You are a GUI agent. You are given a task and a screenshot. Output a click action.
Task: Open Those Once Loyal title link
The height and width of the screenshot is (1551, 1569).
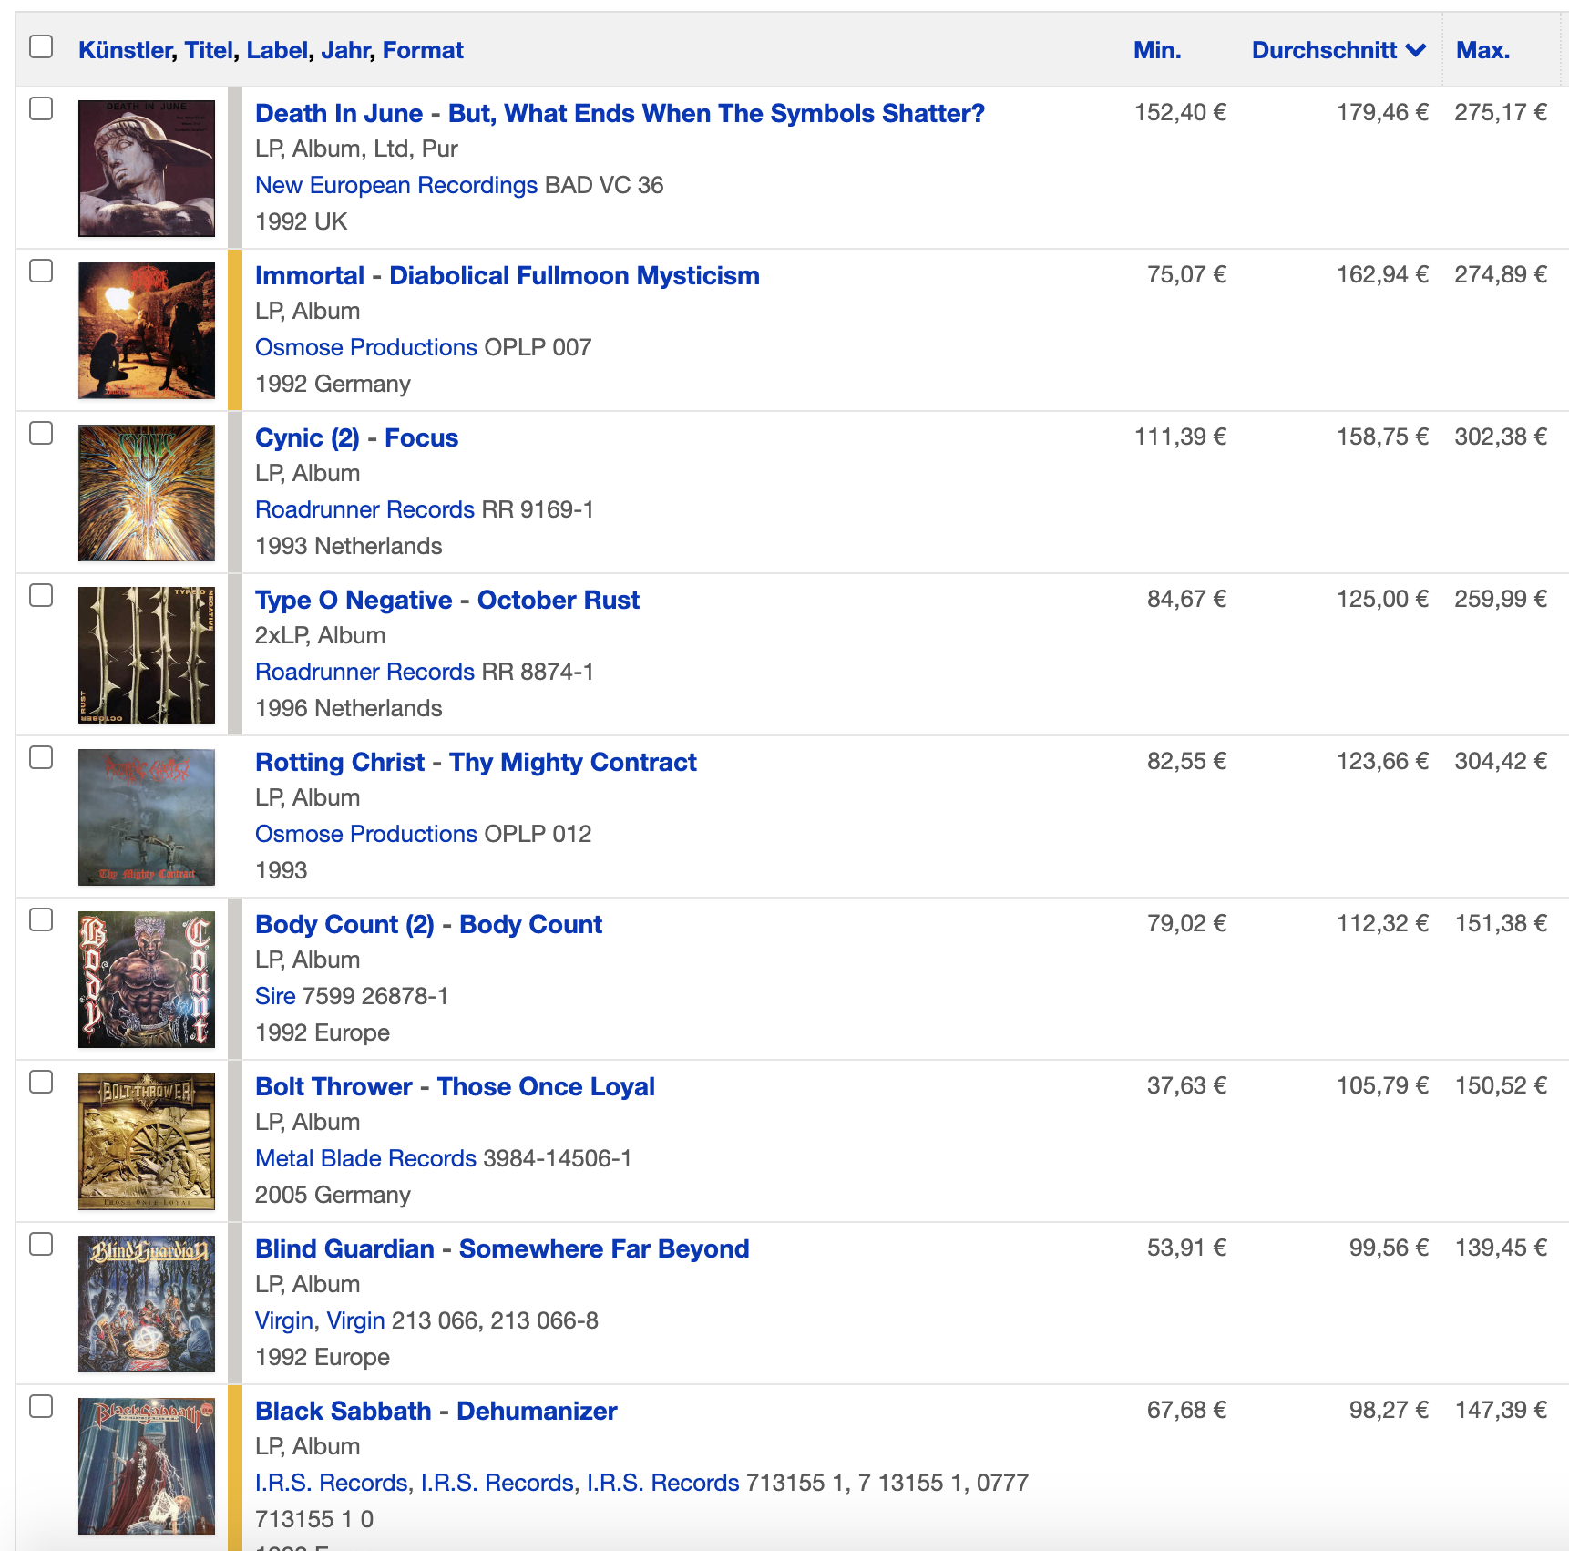[x=546, y=1086]
